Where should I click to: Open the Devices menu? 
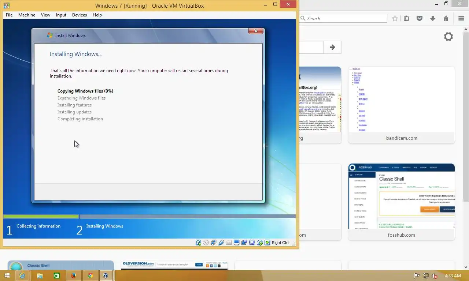[80, 15]
